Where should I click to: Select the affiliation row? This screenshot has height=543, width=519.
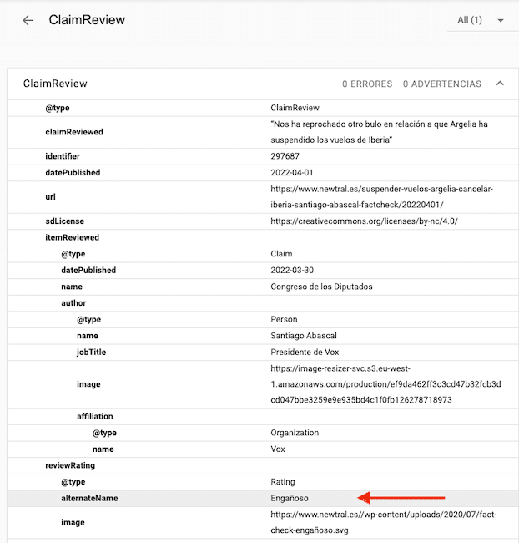[263, 416]
